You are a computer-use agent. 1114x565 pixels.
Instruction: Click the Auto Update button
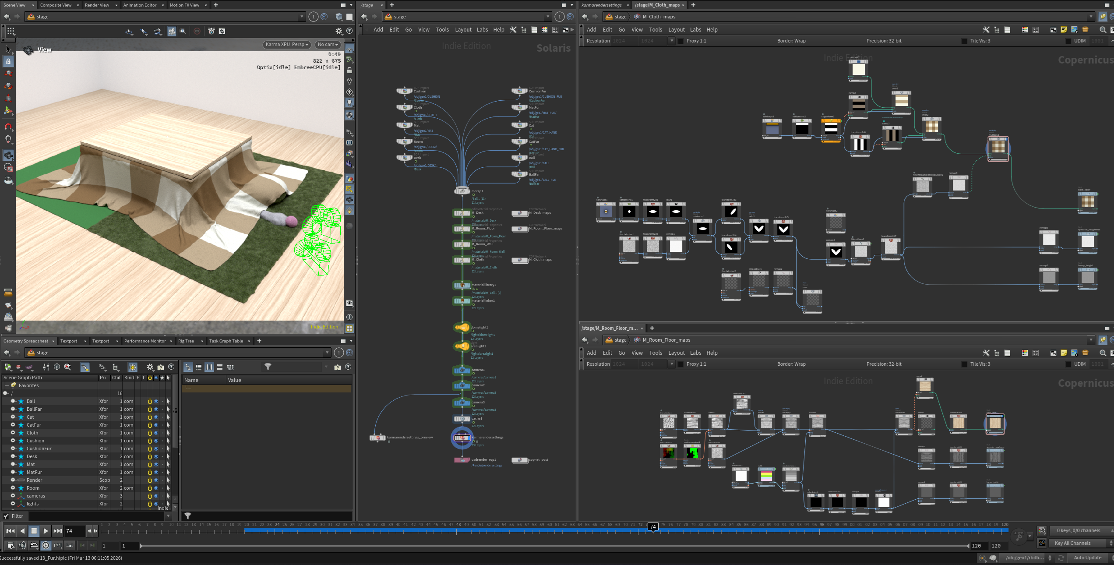[x=1087, y=558]
